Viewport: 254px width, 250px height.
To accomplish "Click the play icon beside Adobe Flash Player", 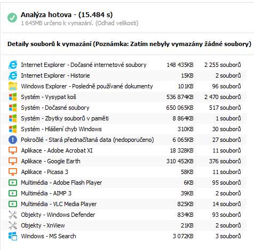I will point(13,183).
